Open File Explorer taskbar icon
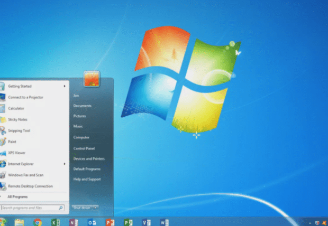 click(x=20, y=222)
